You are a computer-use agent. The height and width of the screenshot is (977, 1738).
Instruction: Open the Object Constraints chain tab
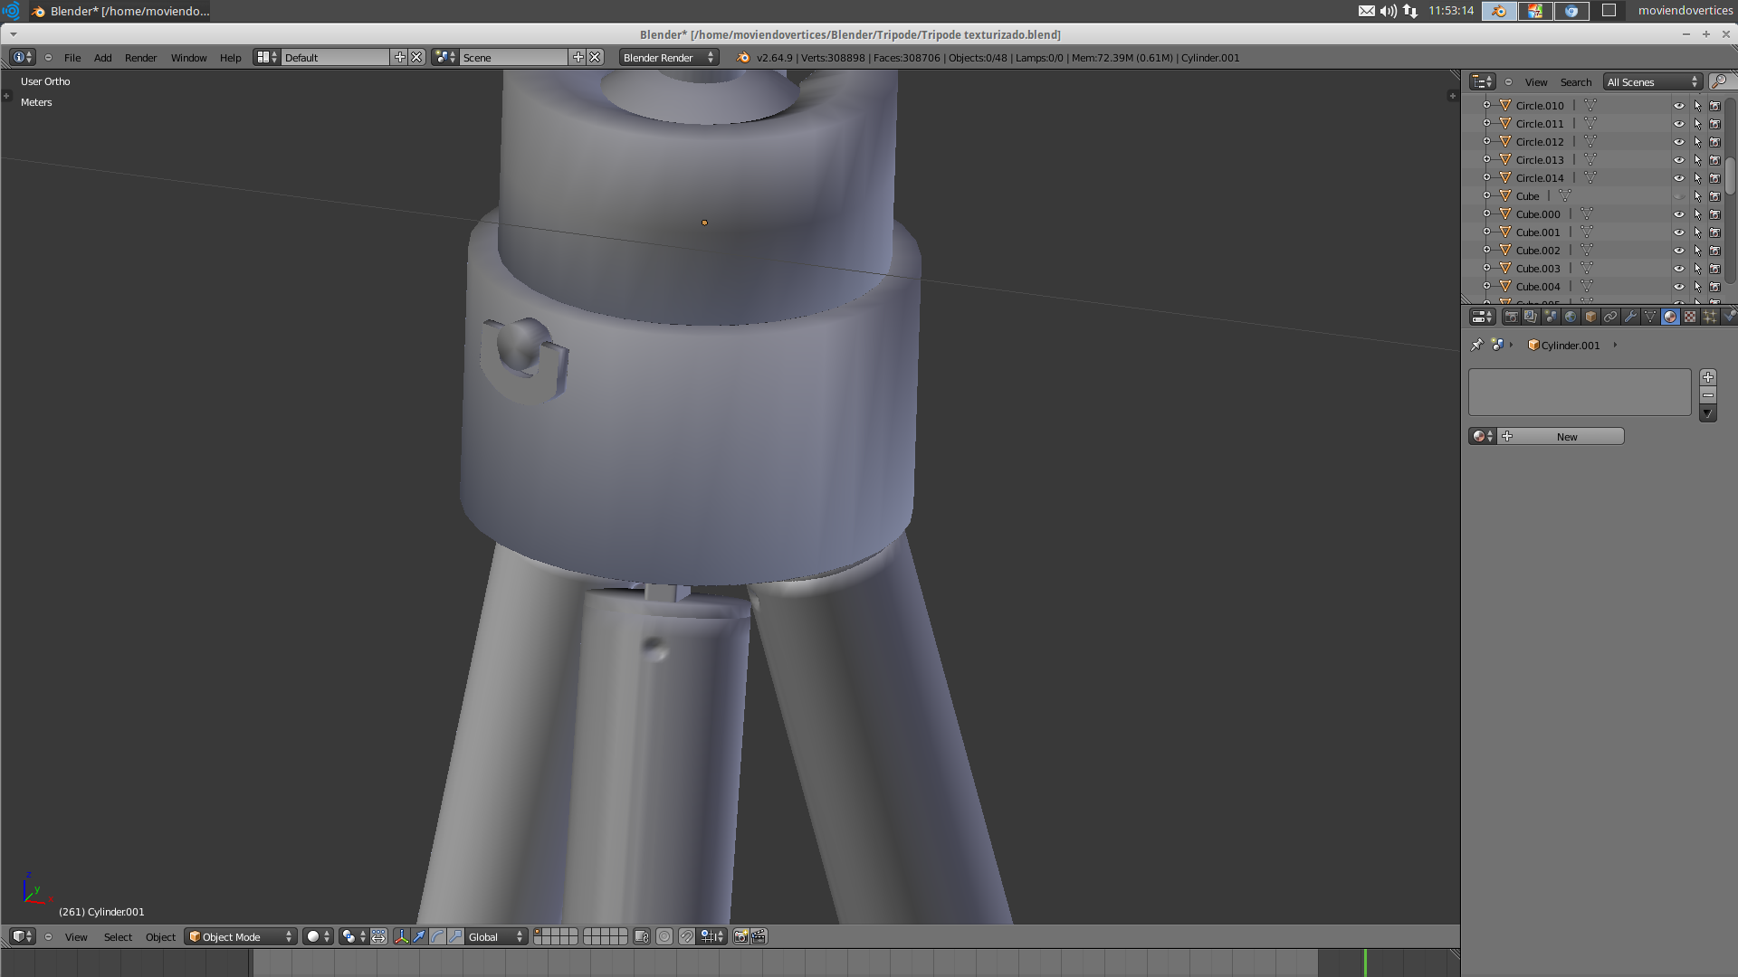[1610, 317]
